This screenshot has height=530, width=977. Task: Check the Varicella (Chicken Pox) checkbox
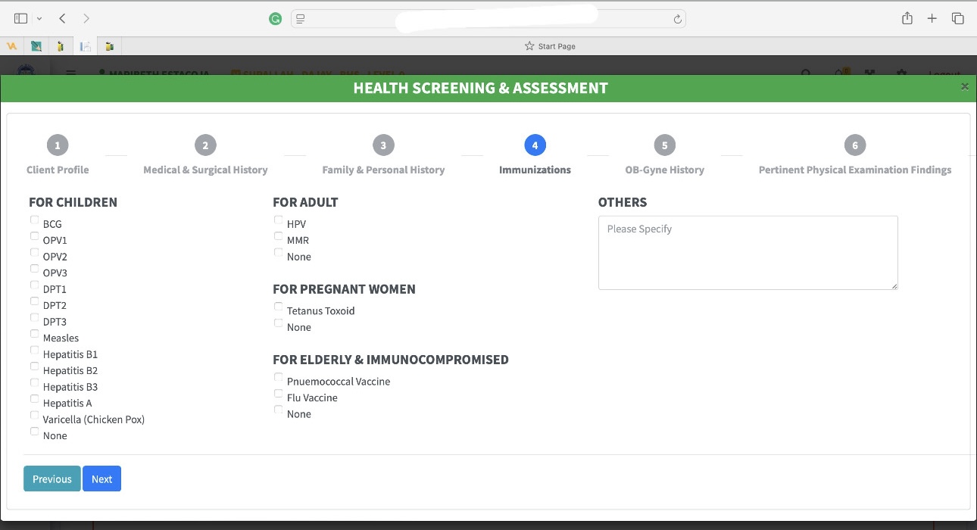[x=34, y=415]
